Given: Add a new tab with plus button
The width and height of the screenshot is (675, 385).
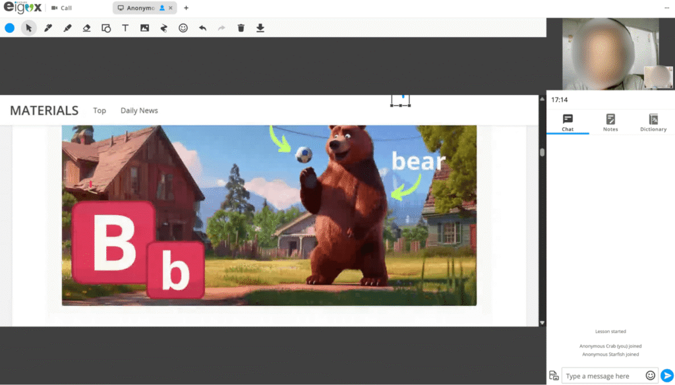Looking at the screenshot, I should pos(186,8).
